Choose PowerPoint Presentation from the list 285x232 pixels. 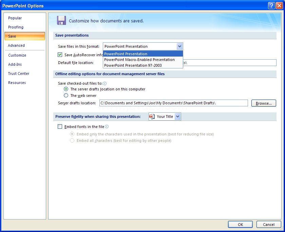tap(143, 54)
